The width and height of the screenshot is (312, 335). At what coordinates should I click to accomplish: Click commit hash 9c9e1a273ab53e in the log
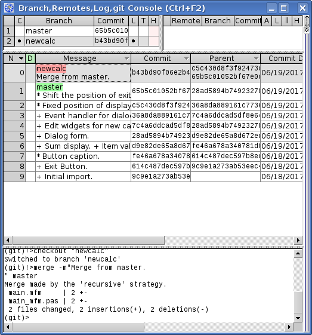(160, 177)
